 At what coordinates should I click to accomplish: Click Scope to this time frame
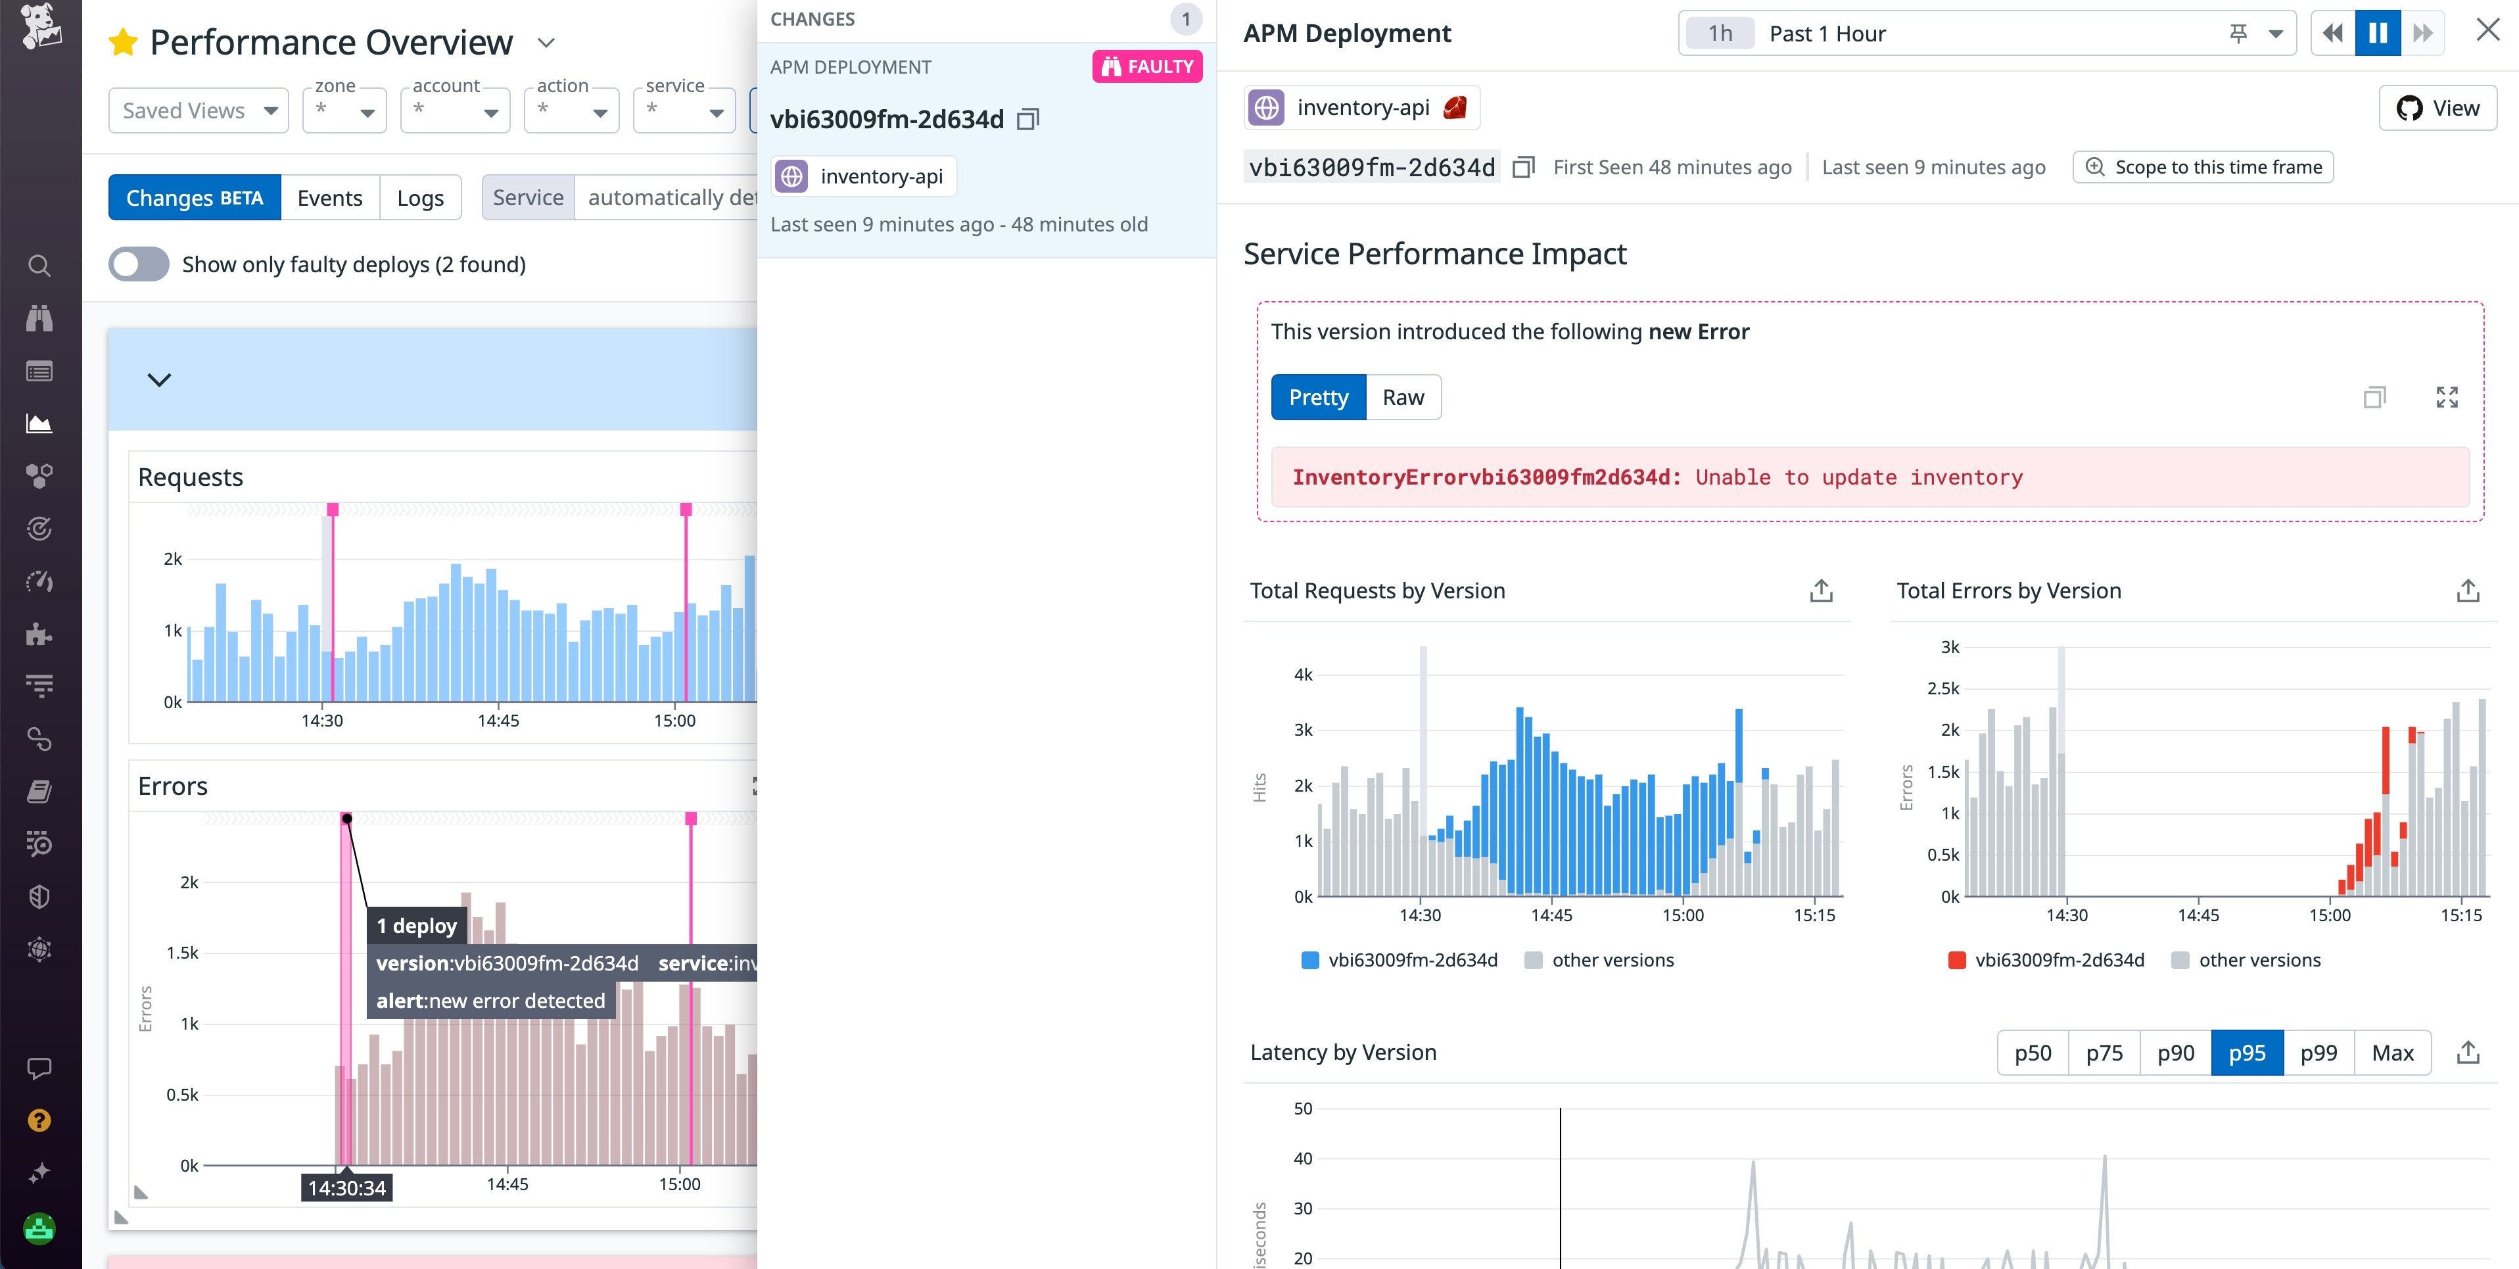(x=2202, y=166)
